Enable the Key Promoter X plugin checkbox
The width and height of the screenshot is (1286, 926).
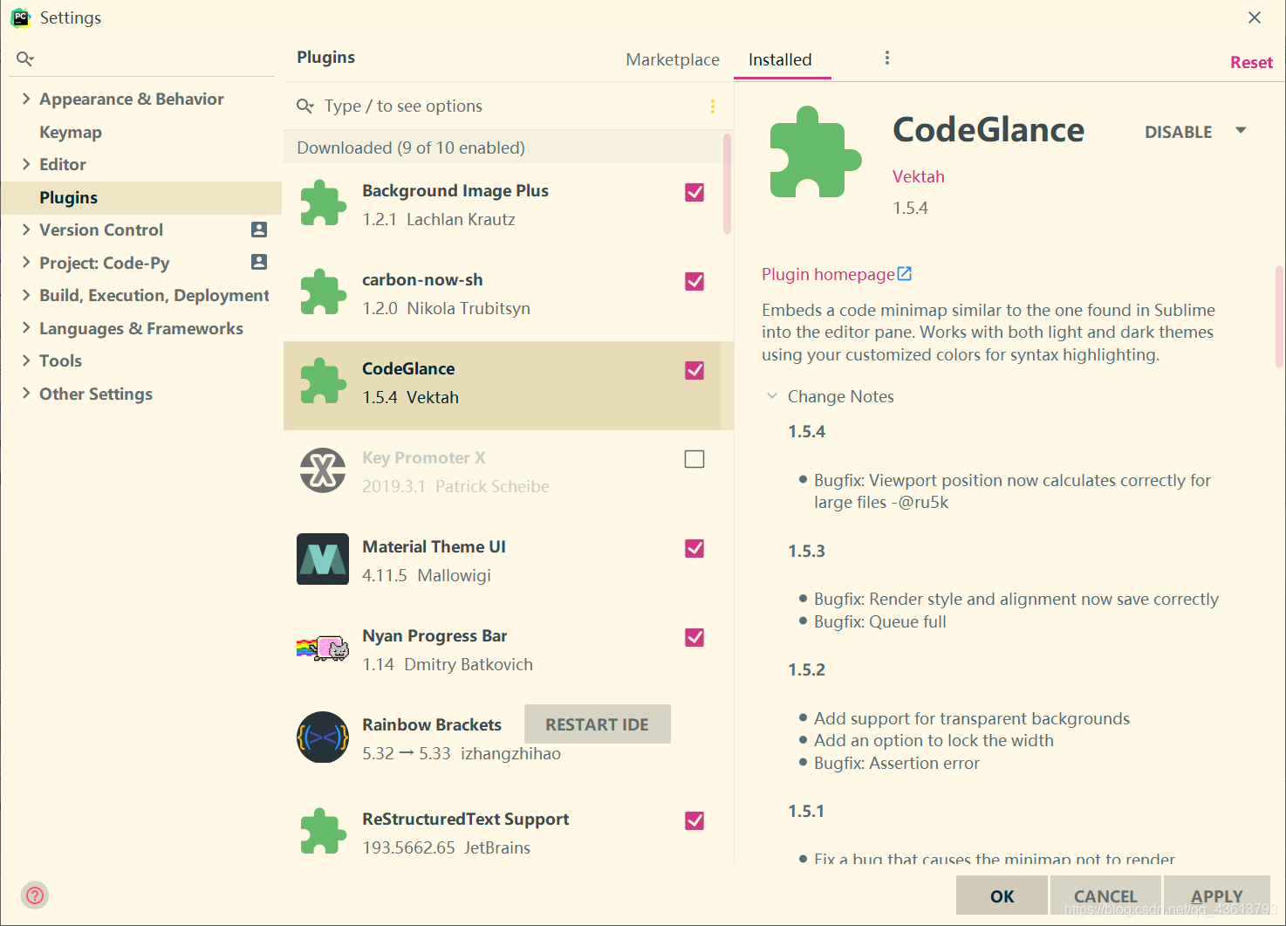click(x=694, y=459)
